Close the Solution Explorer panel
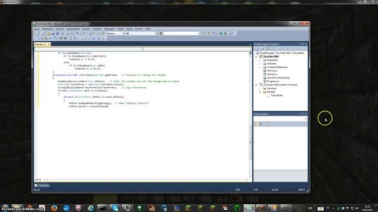378x212 pixels. point(306,44)
